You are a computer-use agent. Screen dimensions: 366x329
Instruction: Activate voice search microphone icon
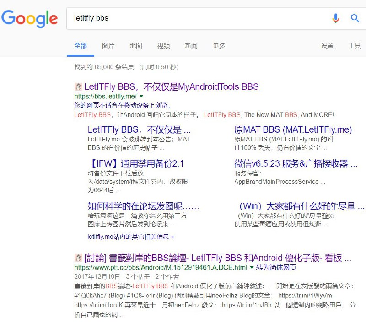pos(336,18)
